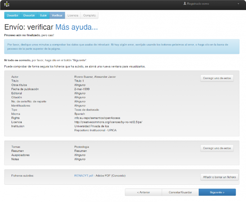Click the Cancelar/Guardar button
Screen dimensions: 246x202
[180, 192]
